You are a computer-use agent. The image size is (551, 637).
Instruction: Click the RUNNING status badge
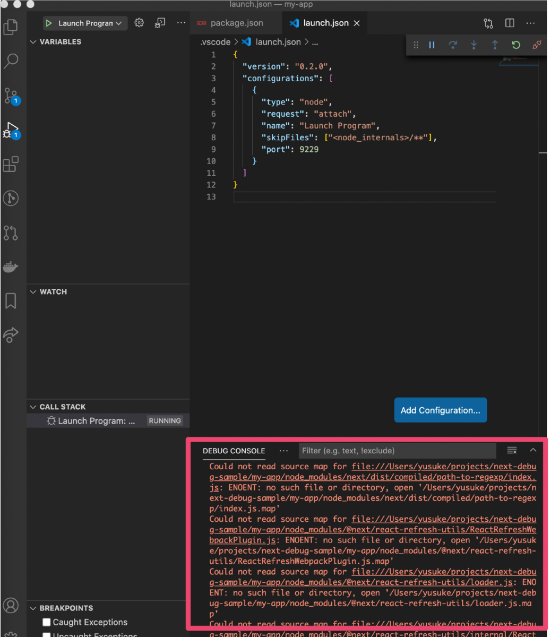[x=165, y=421]
